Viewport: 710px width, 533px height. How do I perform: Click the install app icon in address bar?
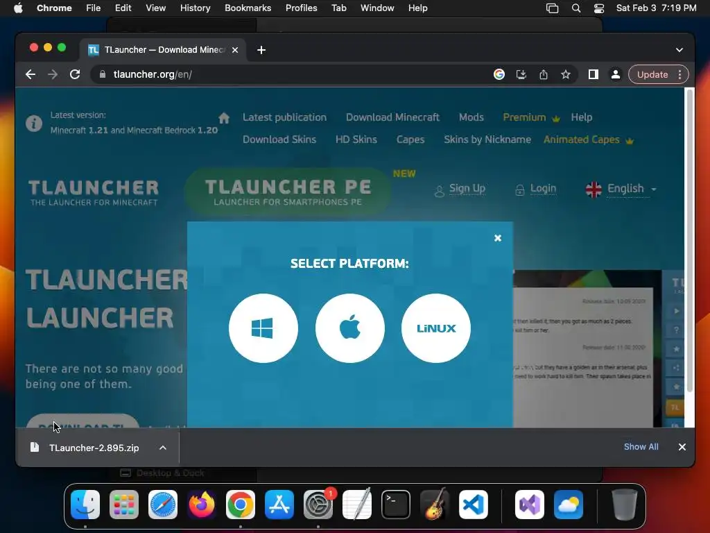[x=521, y=74]
